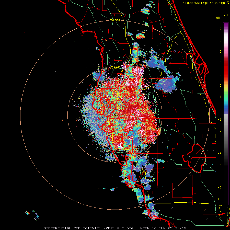
Task: Click the 100 NMI range ring label
Action: [115, 20]
